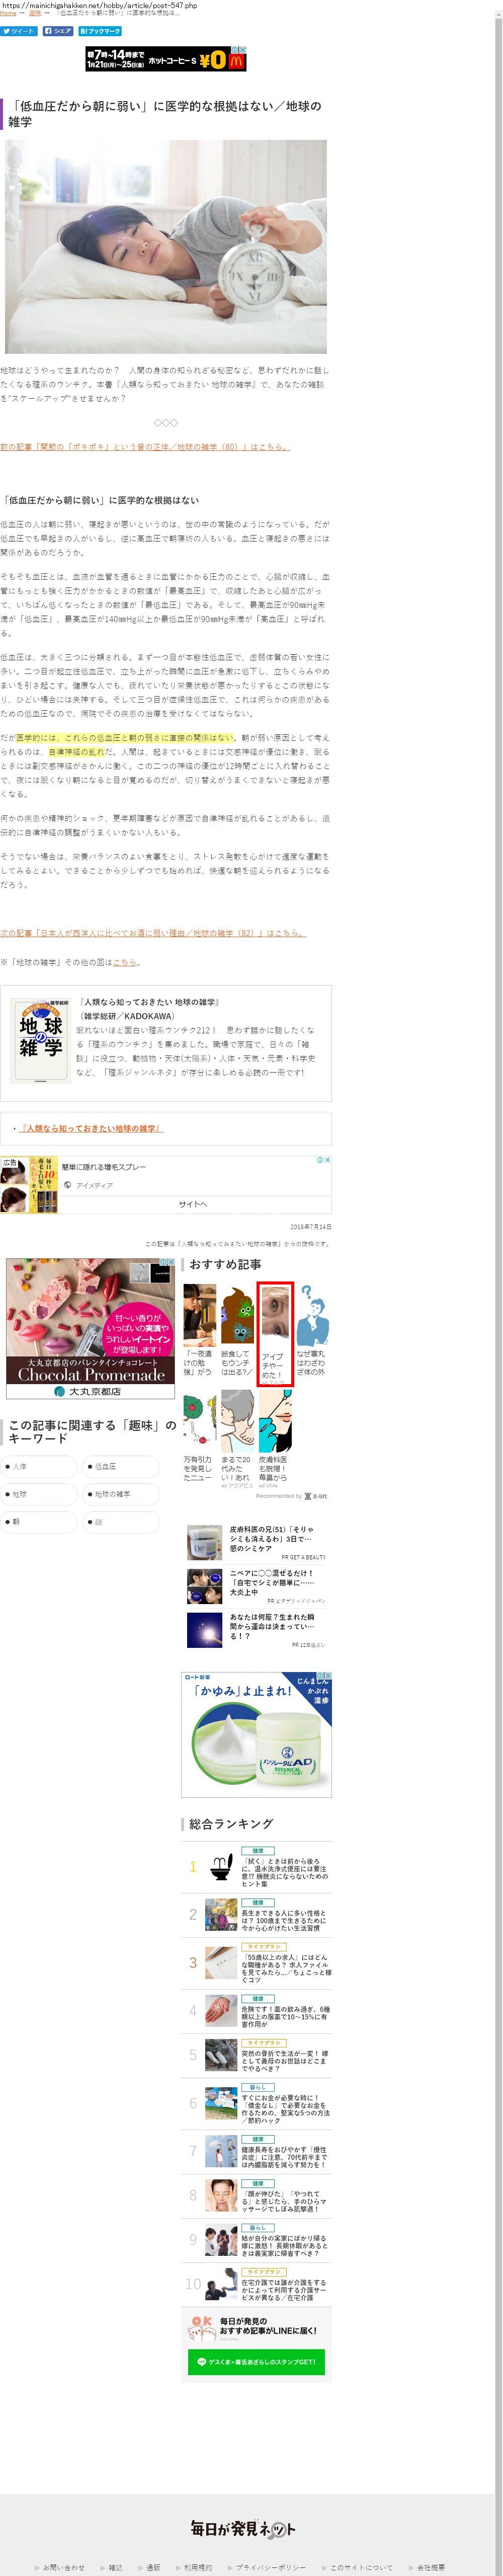The height and width of the screenshot is (2576, 503).
Task: Open recommended article なぜ睾丸はわざわざ体の外
Action: click(312, 1330)
